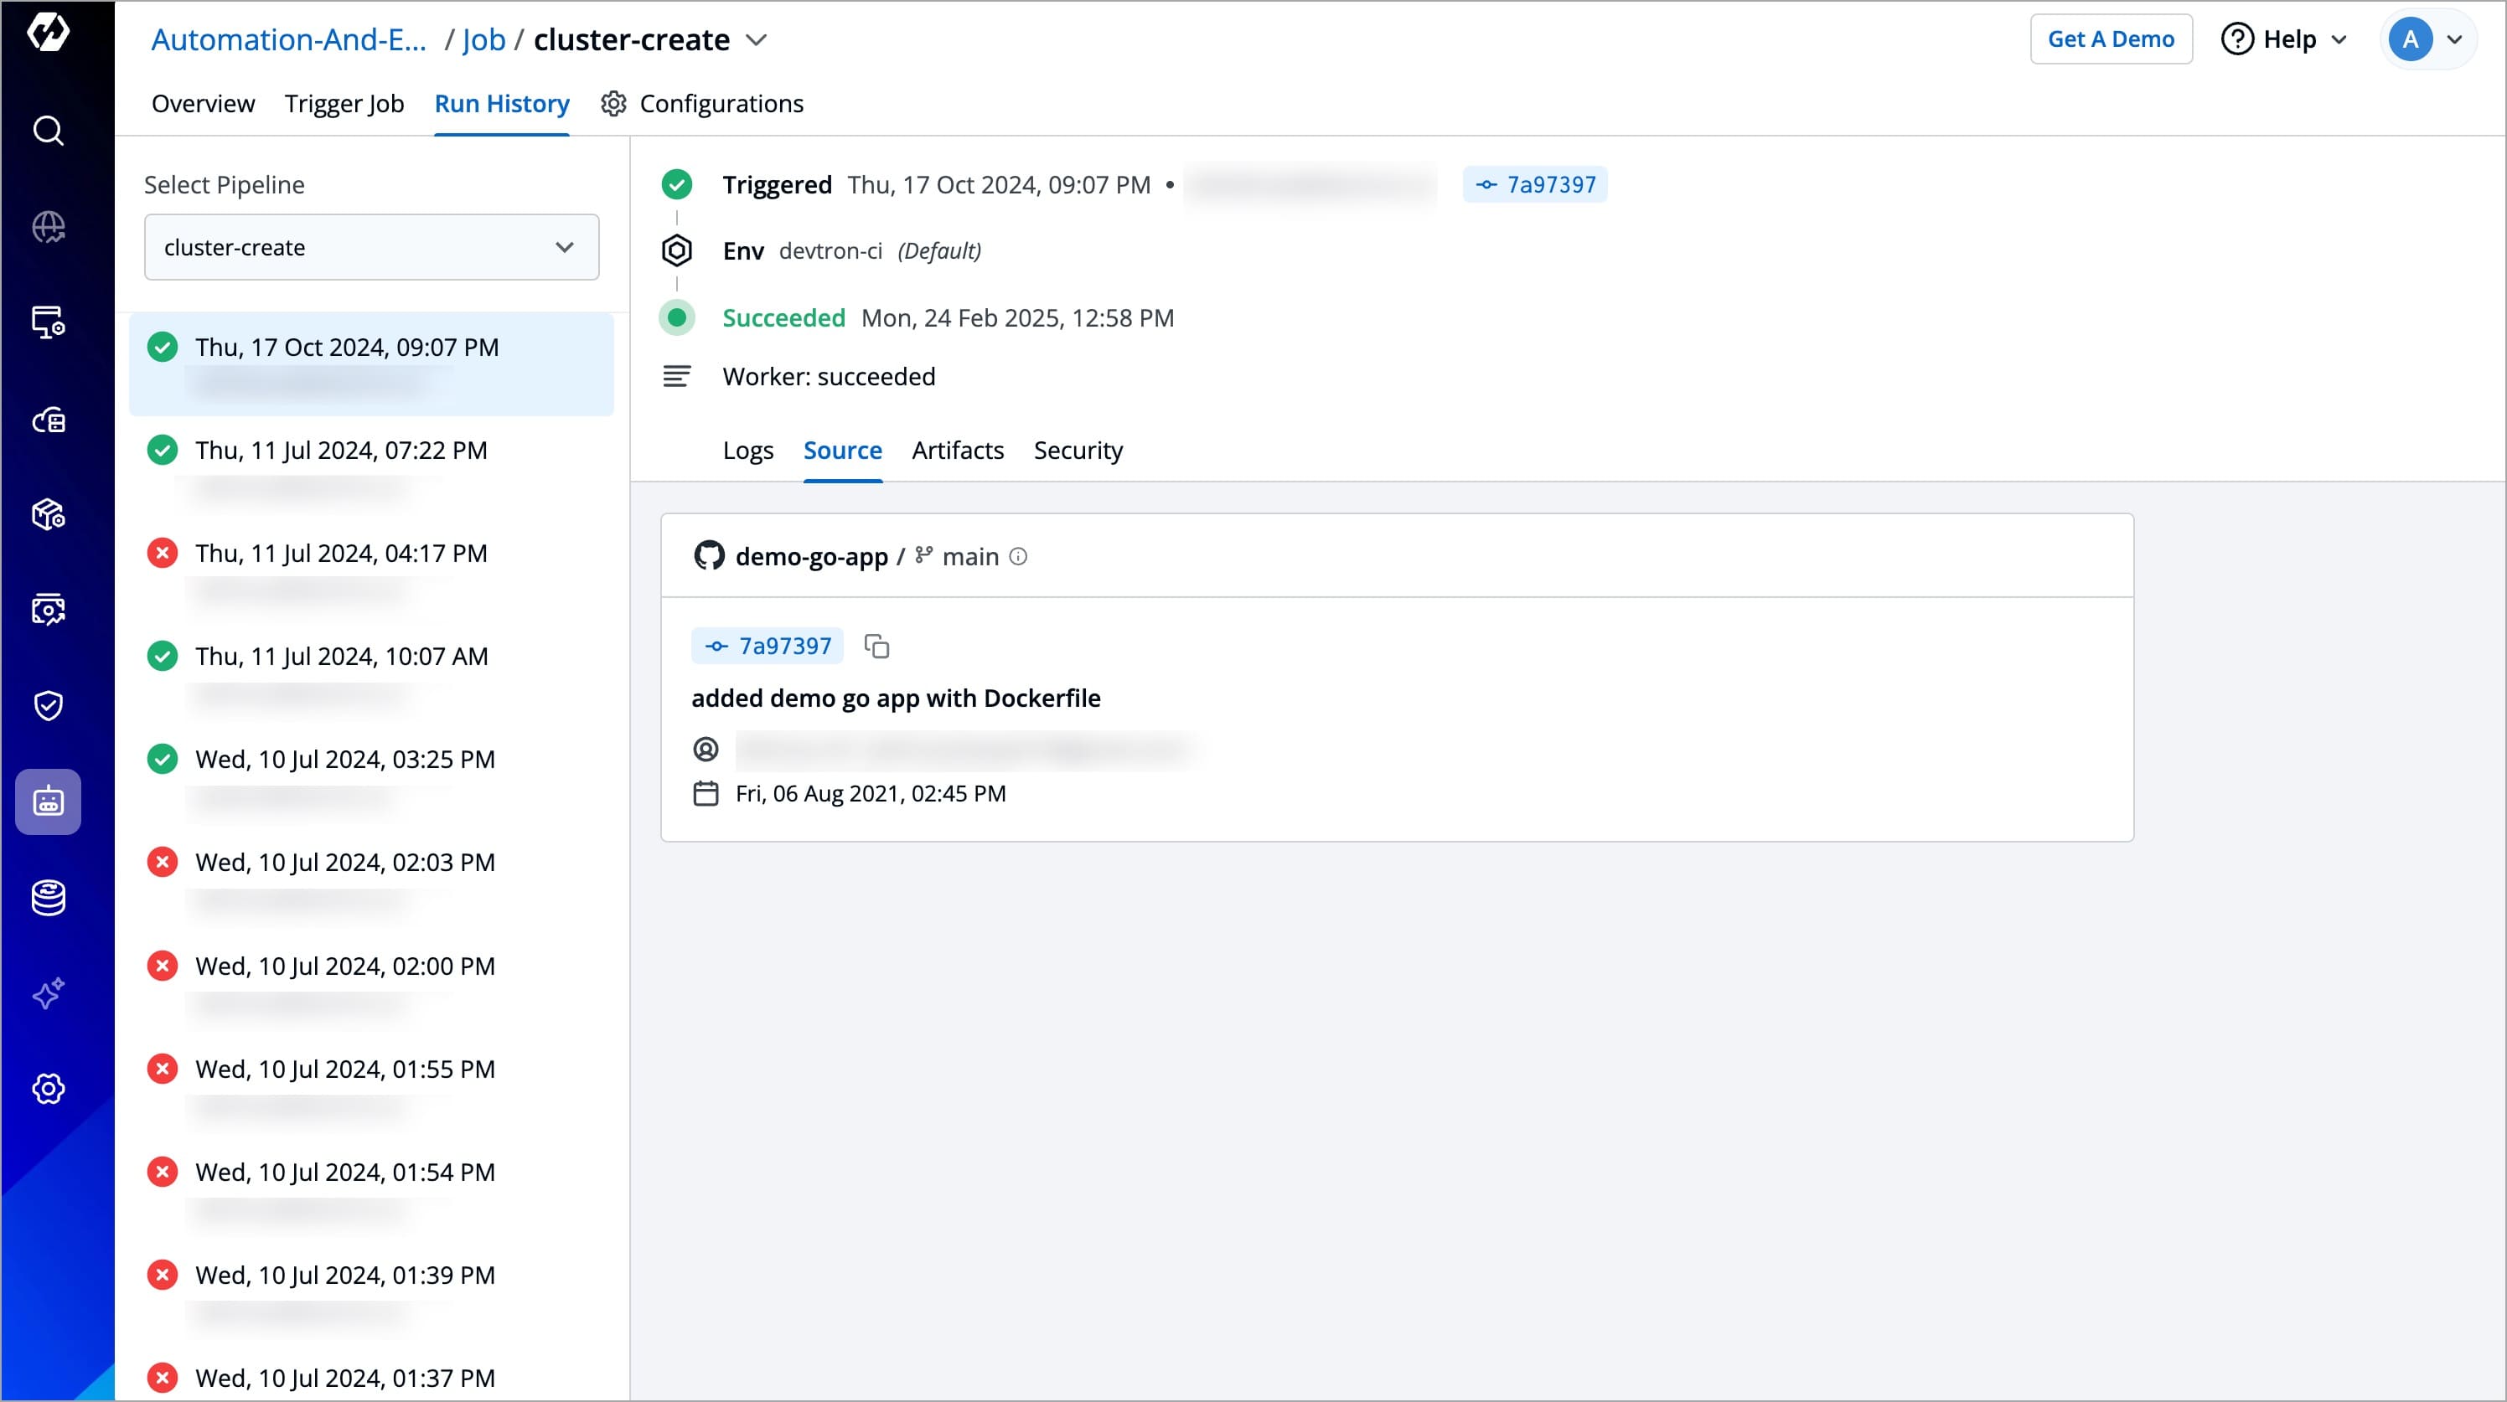
Task: Open the security shield sidebar icon
Action: pyautogui.click(x=48, y=705)
